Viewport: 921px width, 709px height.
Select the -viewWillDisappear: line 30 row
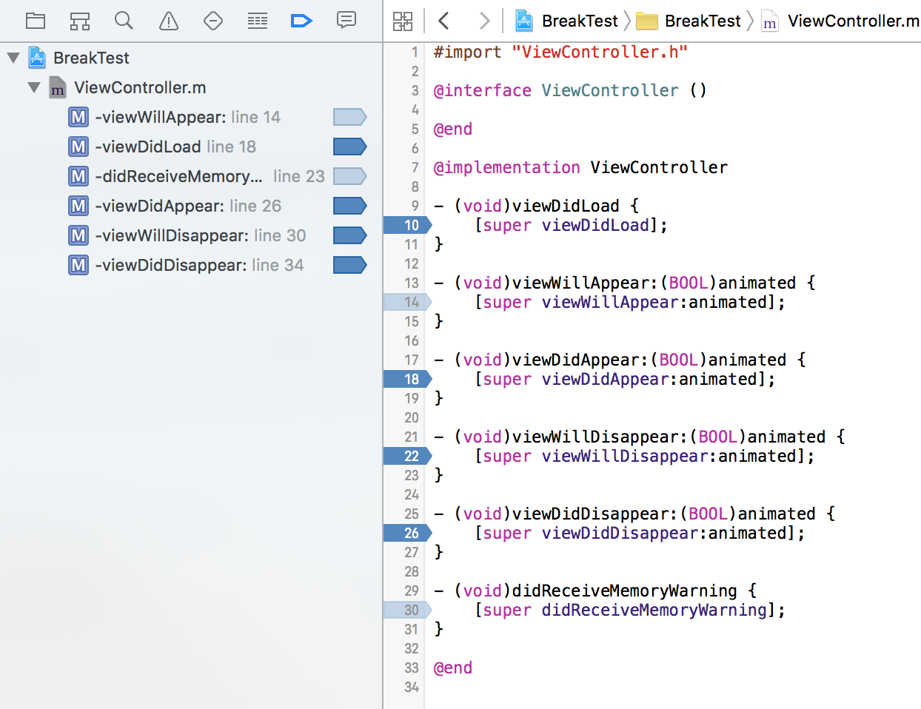[x=191, y=235]
